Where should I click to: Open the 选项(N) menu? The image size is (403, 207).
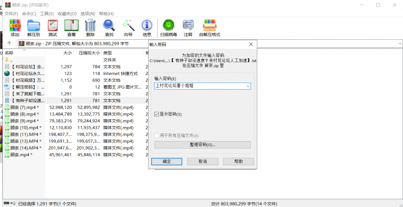[x=88, y=14]
